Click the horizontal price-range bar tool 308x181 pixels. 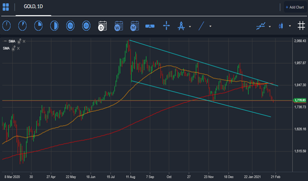pos(150,26)
